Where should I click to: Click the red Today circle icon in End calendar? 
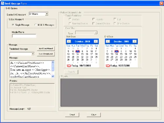[108, 66]
